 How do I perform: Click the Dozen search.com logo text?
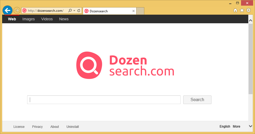[142, 66]
